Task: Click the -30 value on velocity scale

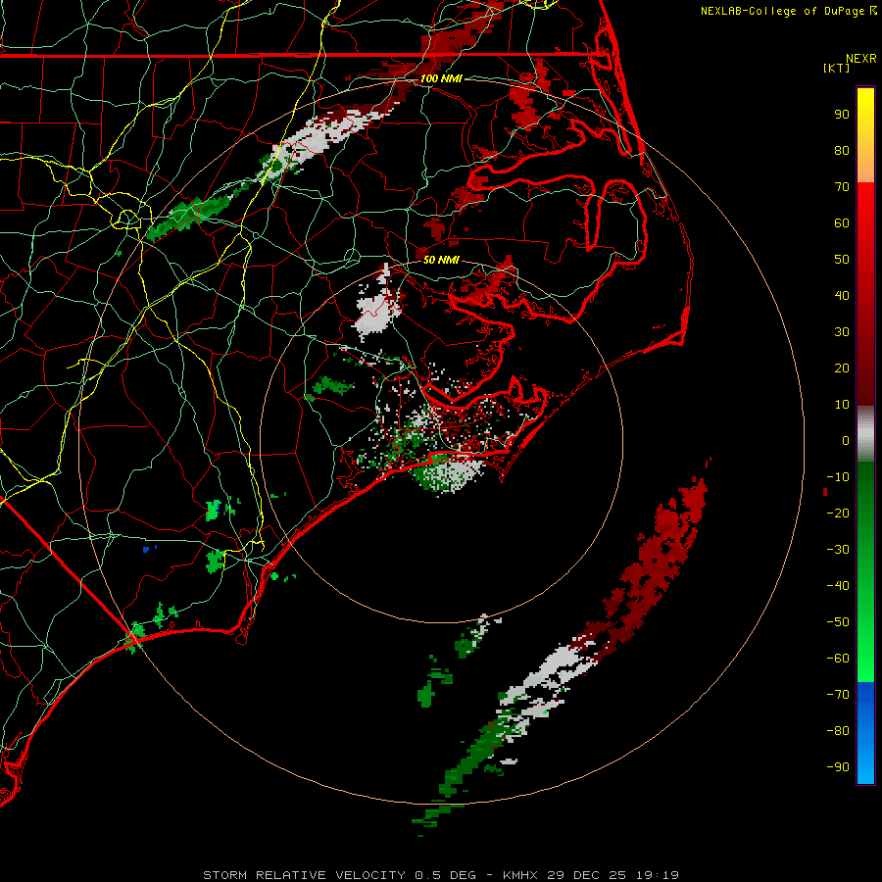Action: [838, 550]
